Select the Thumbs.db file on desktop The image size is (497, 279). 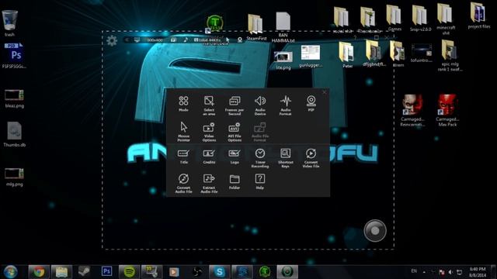tap(14, 134)
